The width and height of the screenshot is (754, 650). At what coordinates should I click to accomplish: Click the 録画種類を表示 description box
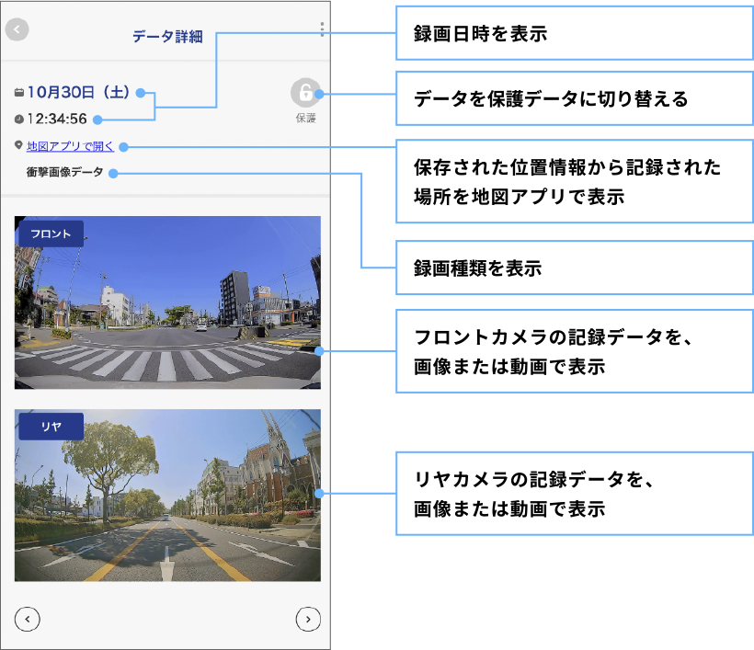[575, 268]
